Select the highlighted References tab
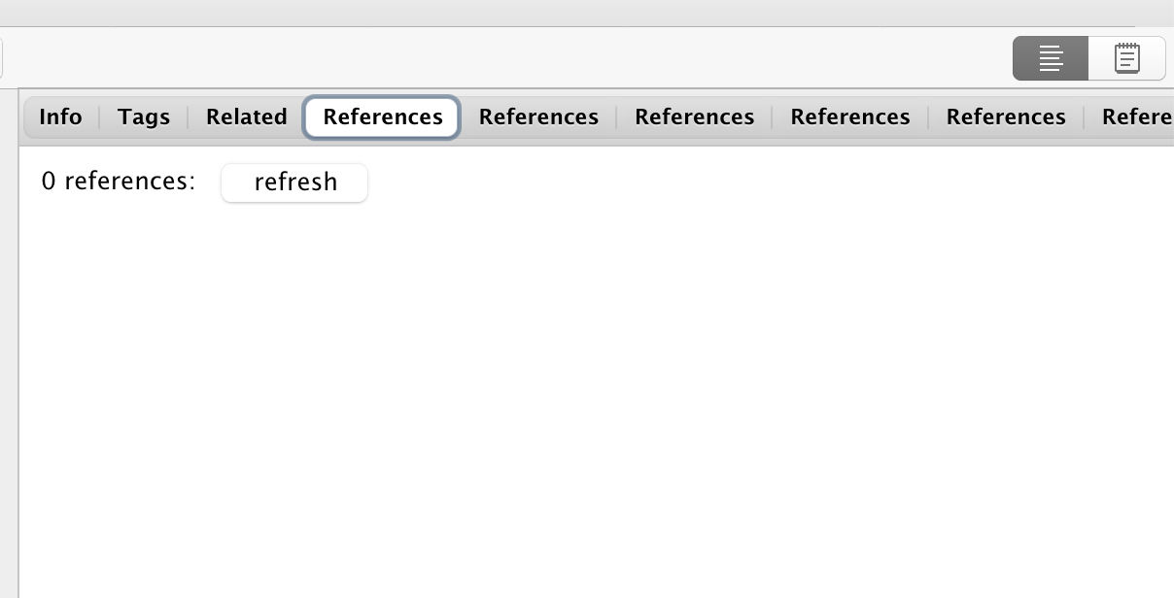Screen dimensions: 1174x598 (x=381, y=116)
